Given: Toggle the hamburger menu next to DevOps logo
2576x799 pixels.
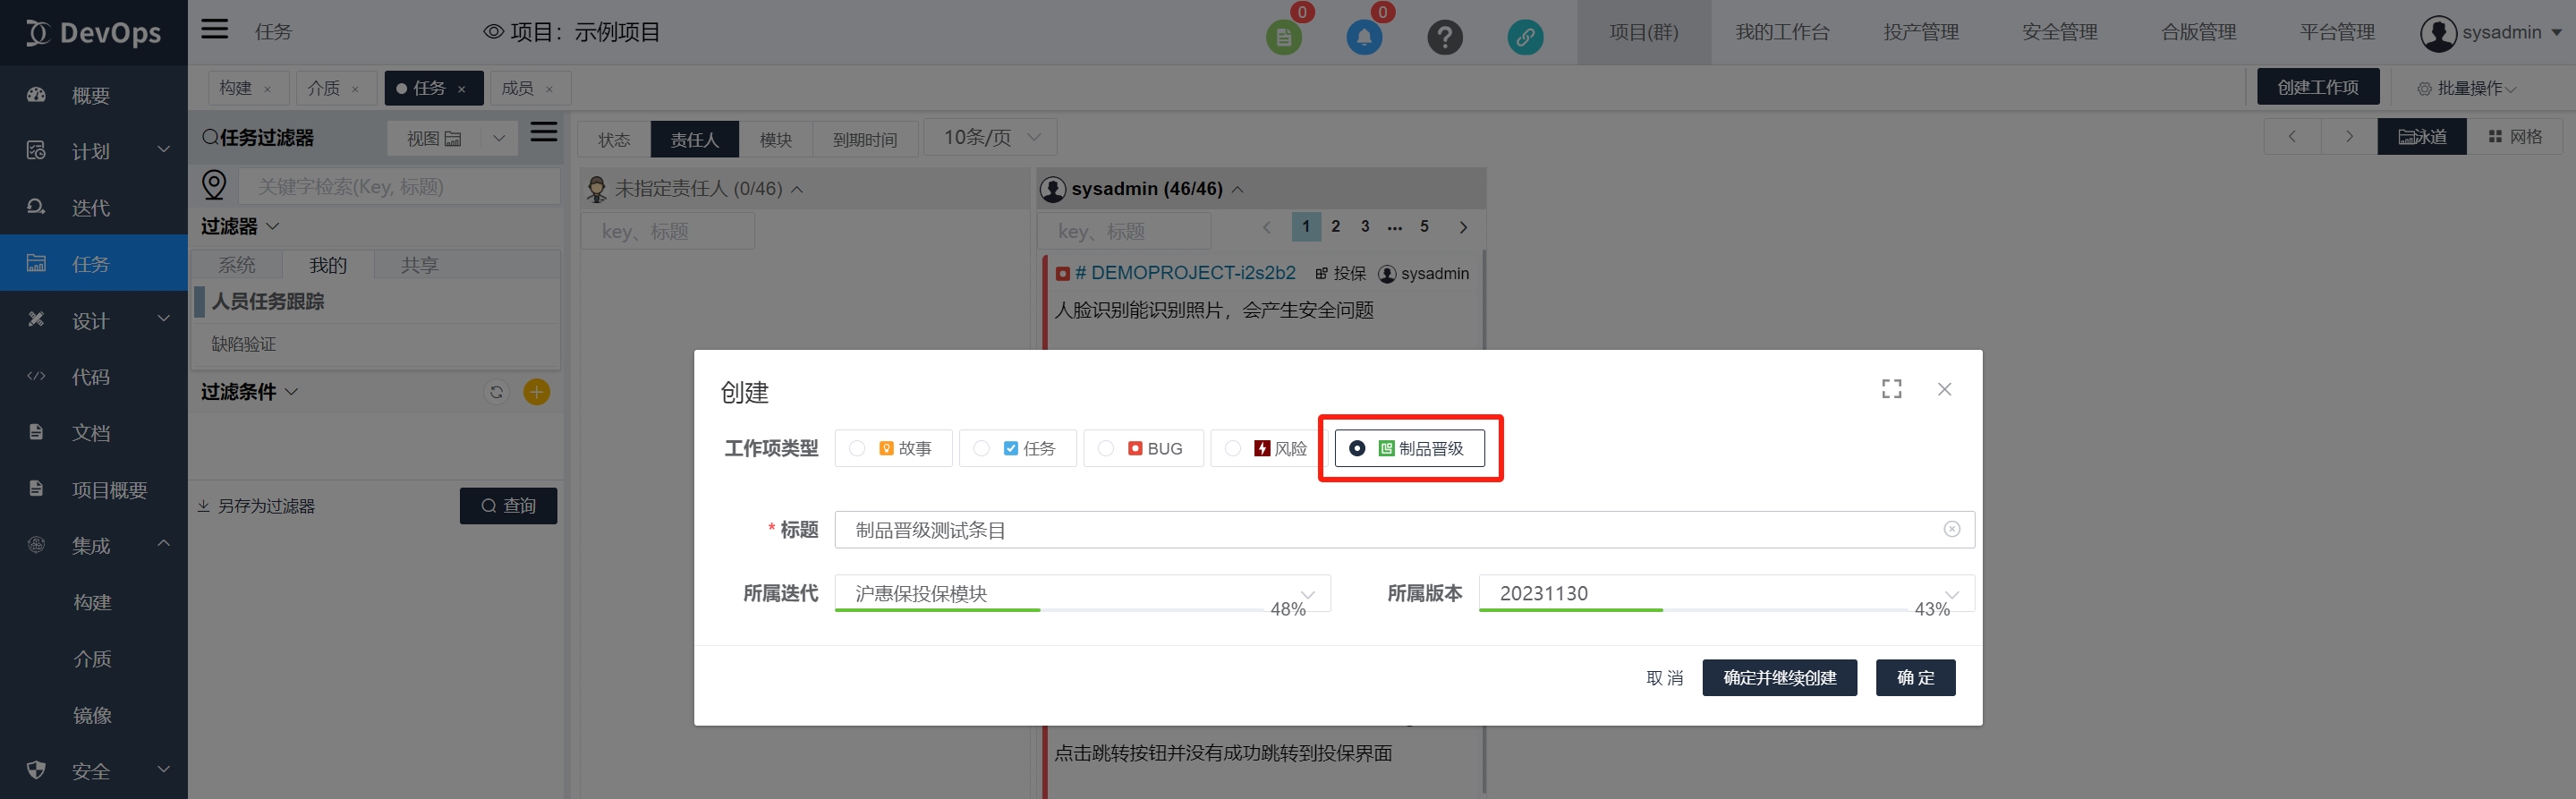Looking at the screenshot, I should coord(214,29).
